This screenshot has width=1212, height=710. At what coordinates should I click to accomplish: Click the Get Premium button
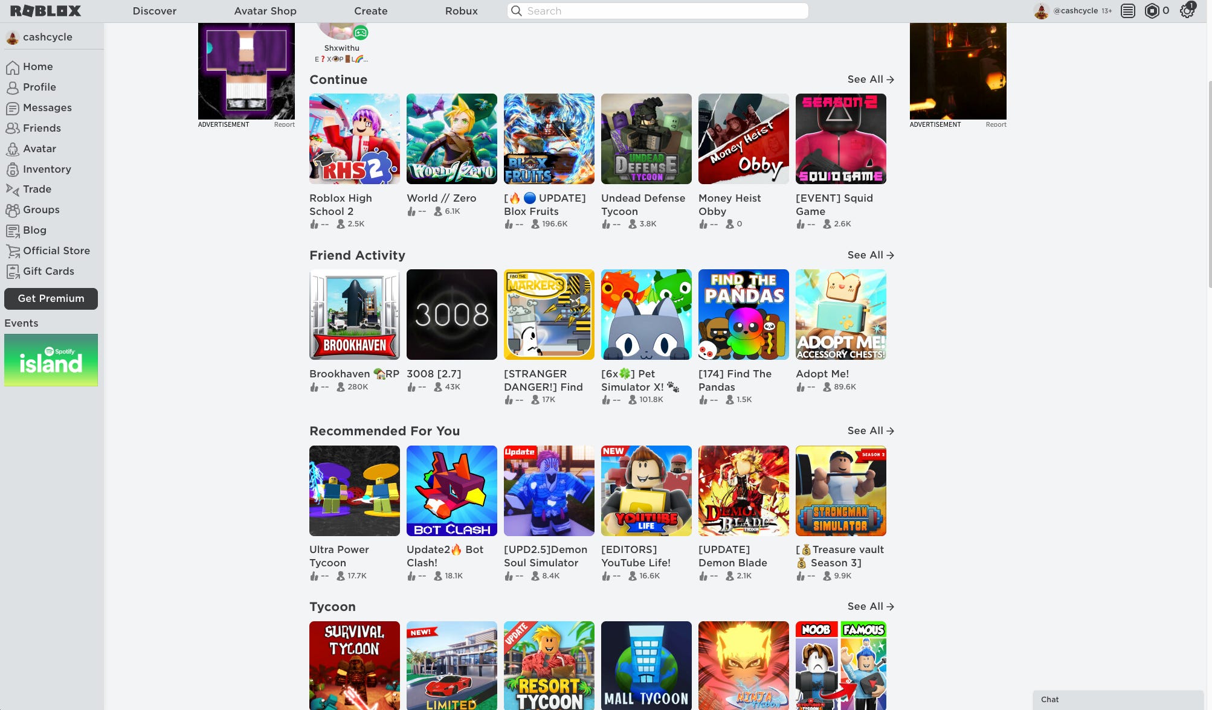[51, 298]
